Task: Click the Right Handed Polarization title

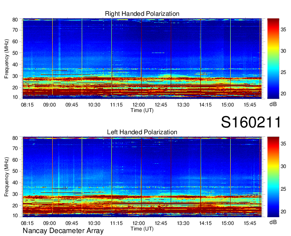Action: [142, 14]
